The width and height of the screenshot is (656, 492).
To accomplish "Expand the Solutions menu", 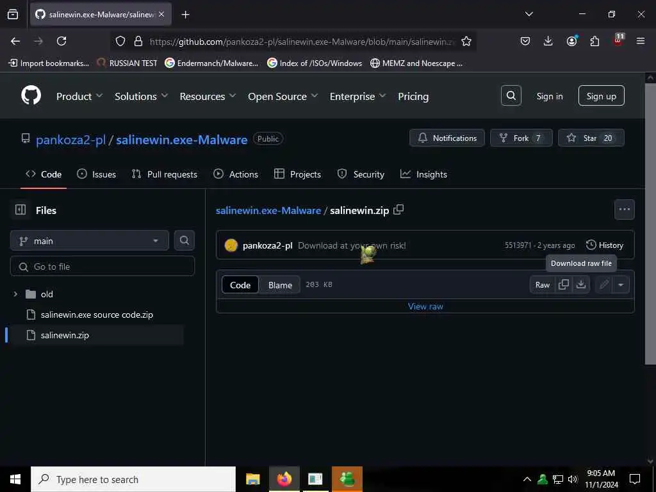I will (142, 96).
